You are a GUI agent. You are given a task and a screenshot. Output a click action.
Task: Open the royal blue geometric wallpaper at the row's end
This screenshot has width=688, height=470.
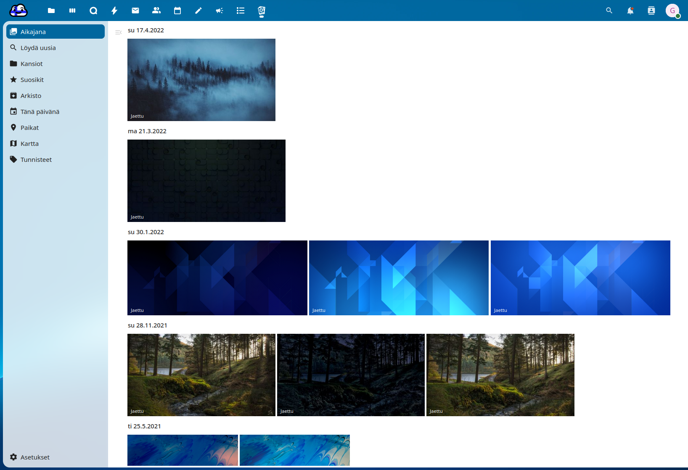580,278
